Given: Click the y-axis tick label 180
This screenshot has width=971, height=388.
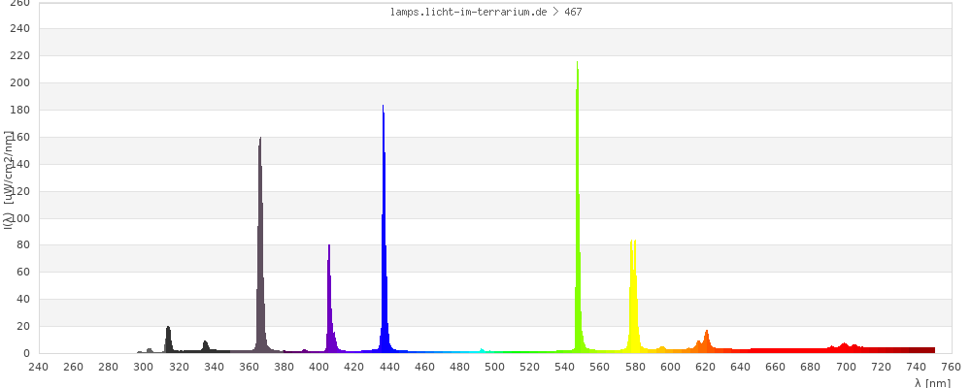Looking at the screenshot, I should [21, 111].
